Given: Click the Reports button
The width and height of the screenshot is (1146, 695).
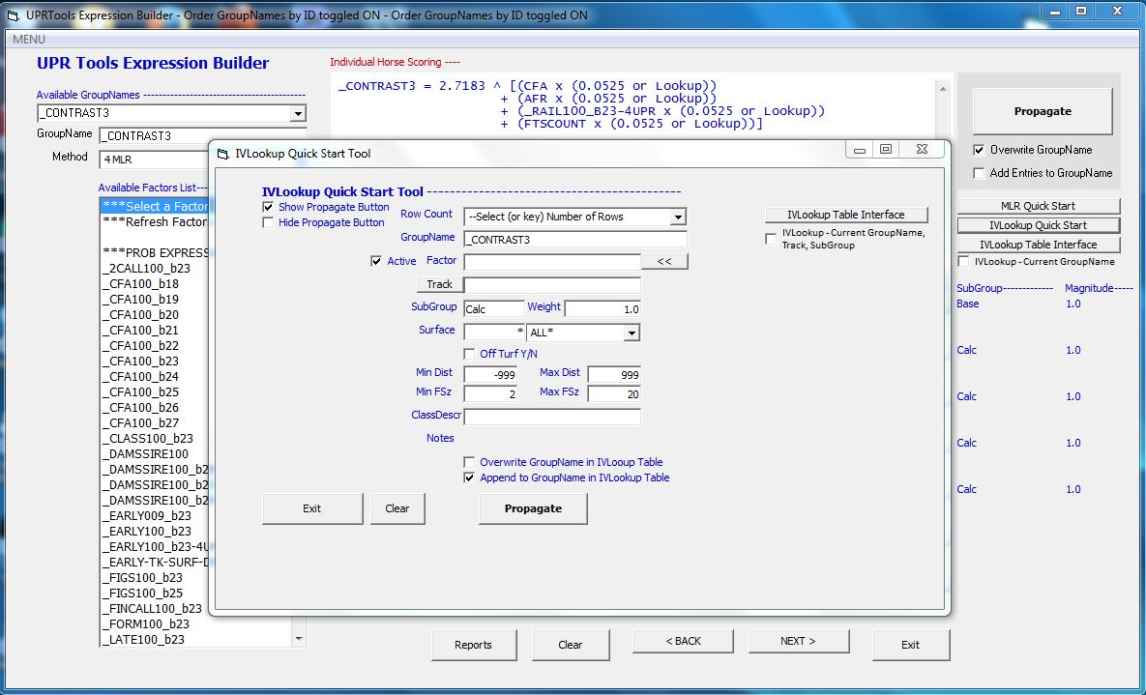Looking at the screenshot, I should [474, 645].
